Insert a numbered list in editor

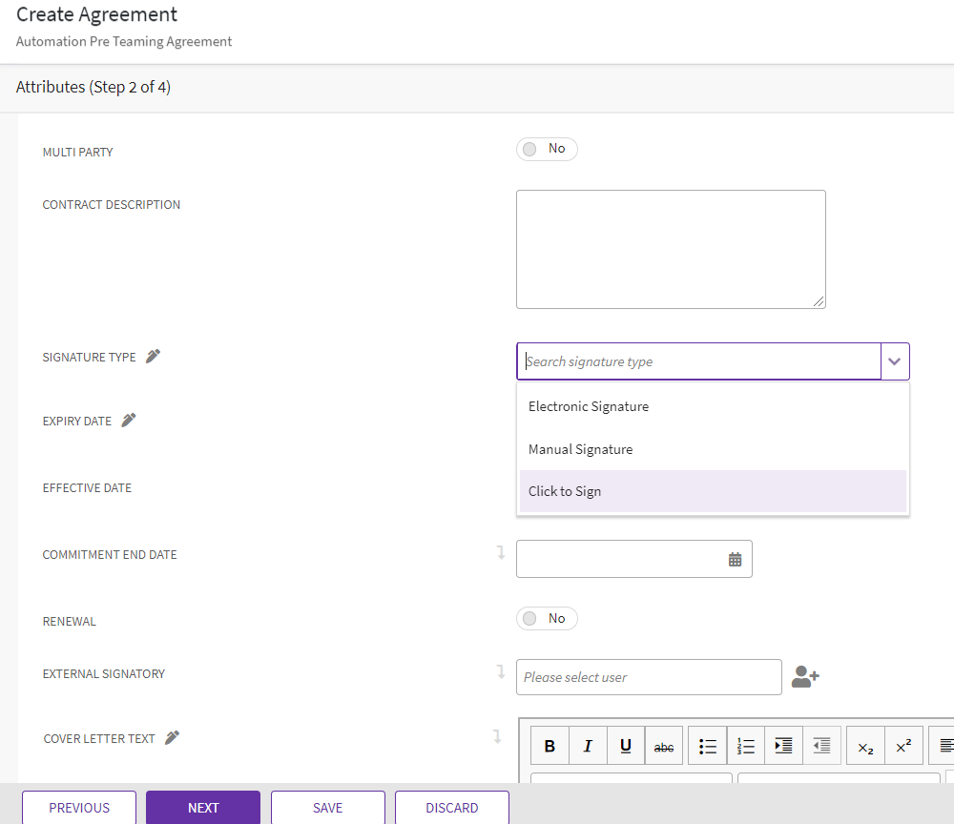(x=746, y=747)
